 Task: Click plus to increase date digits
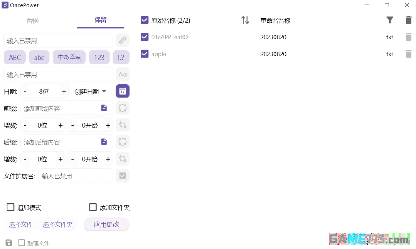click(x=64, y=91)
